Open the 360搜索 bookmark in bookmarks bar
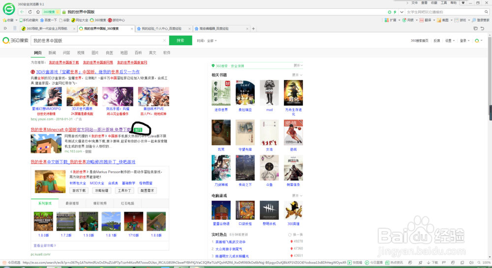Viewport: 492px width, 268px height. coord(98,20)
